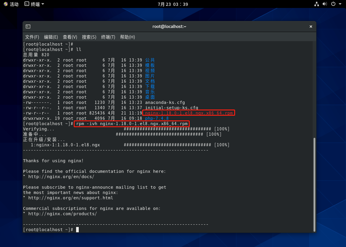Viewport: 346px width, 247px height.
Task: Expand the 终端 app menu arrow in top panel
Action: [43, 4]
